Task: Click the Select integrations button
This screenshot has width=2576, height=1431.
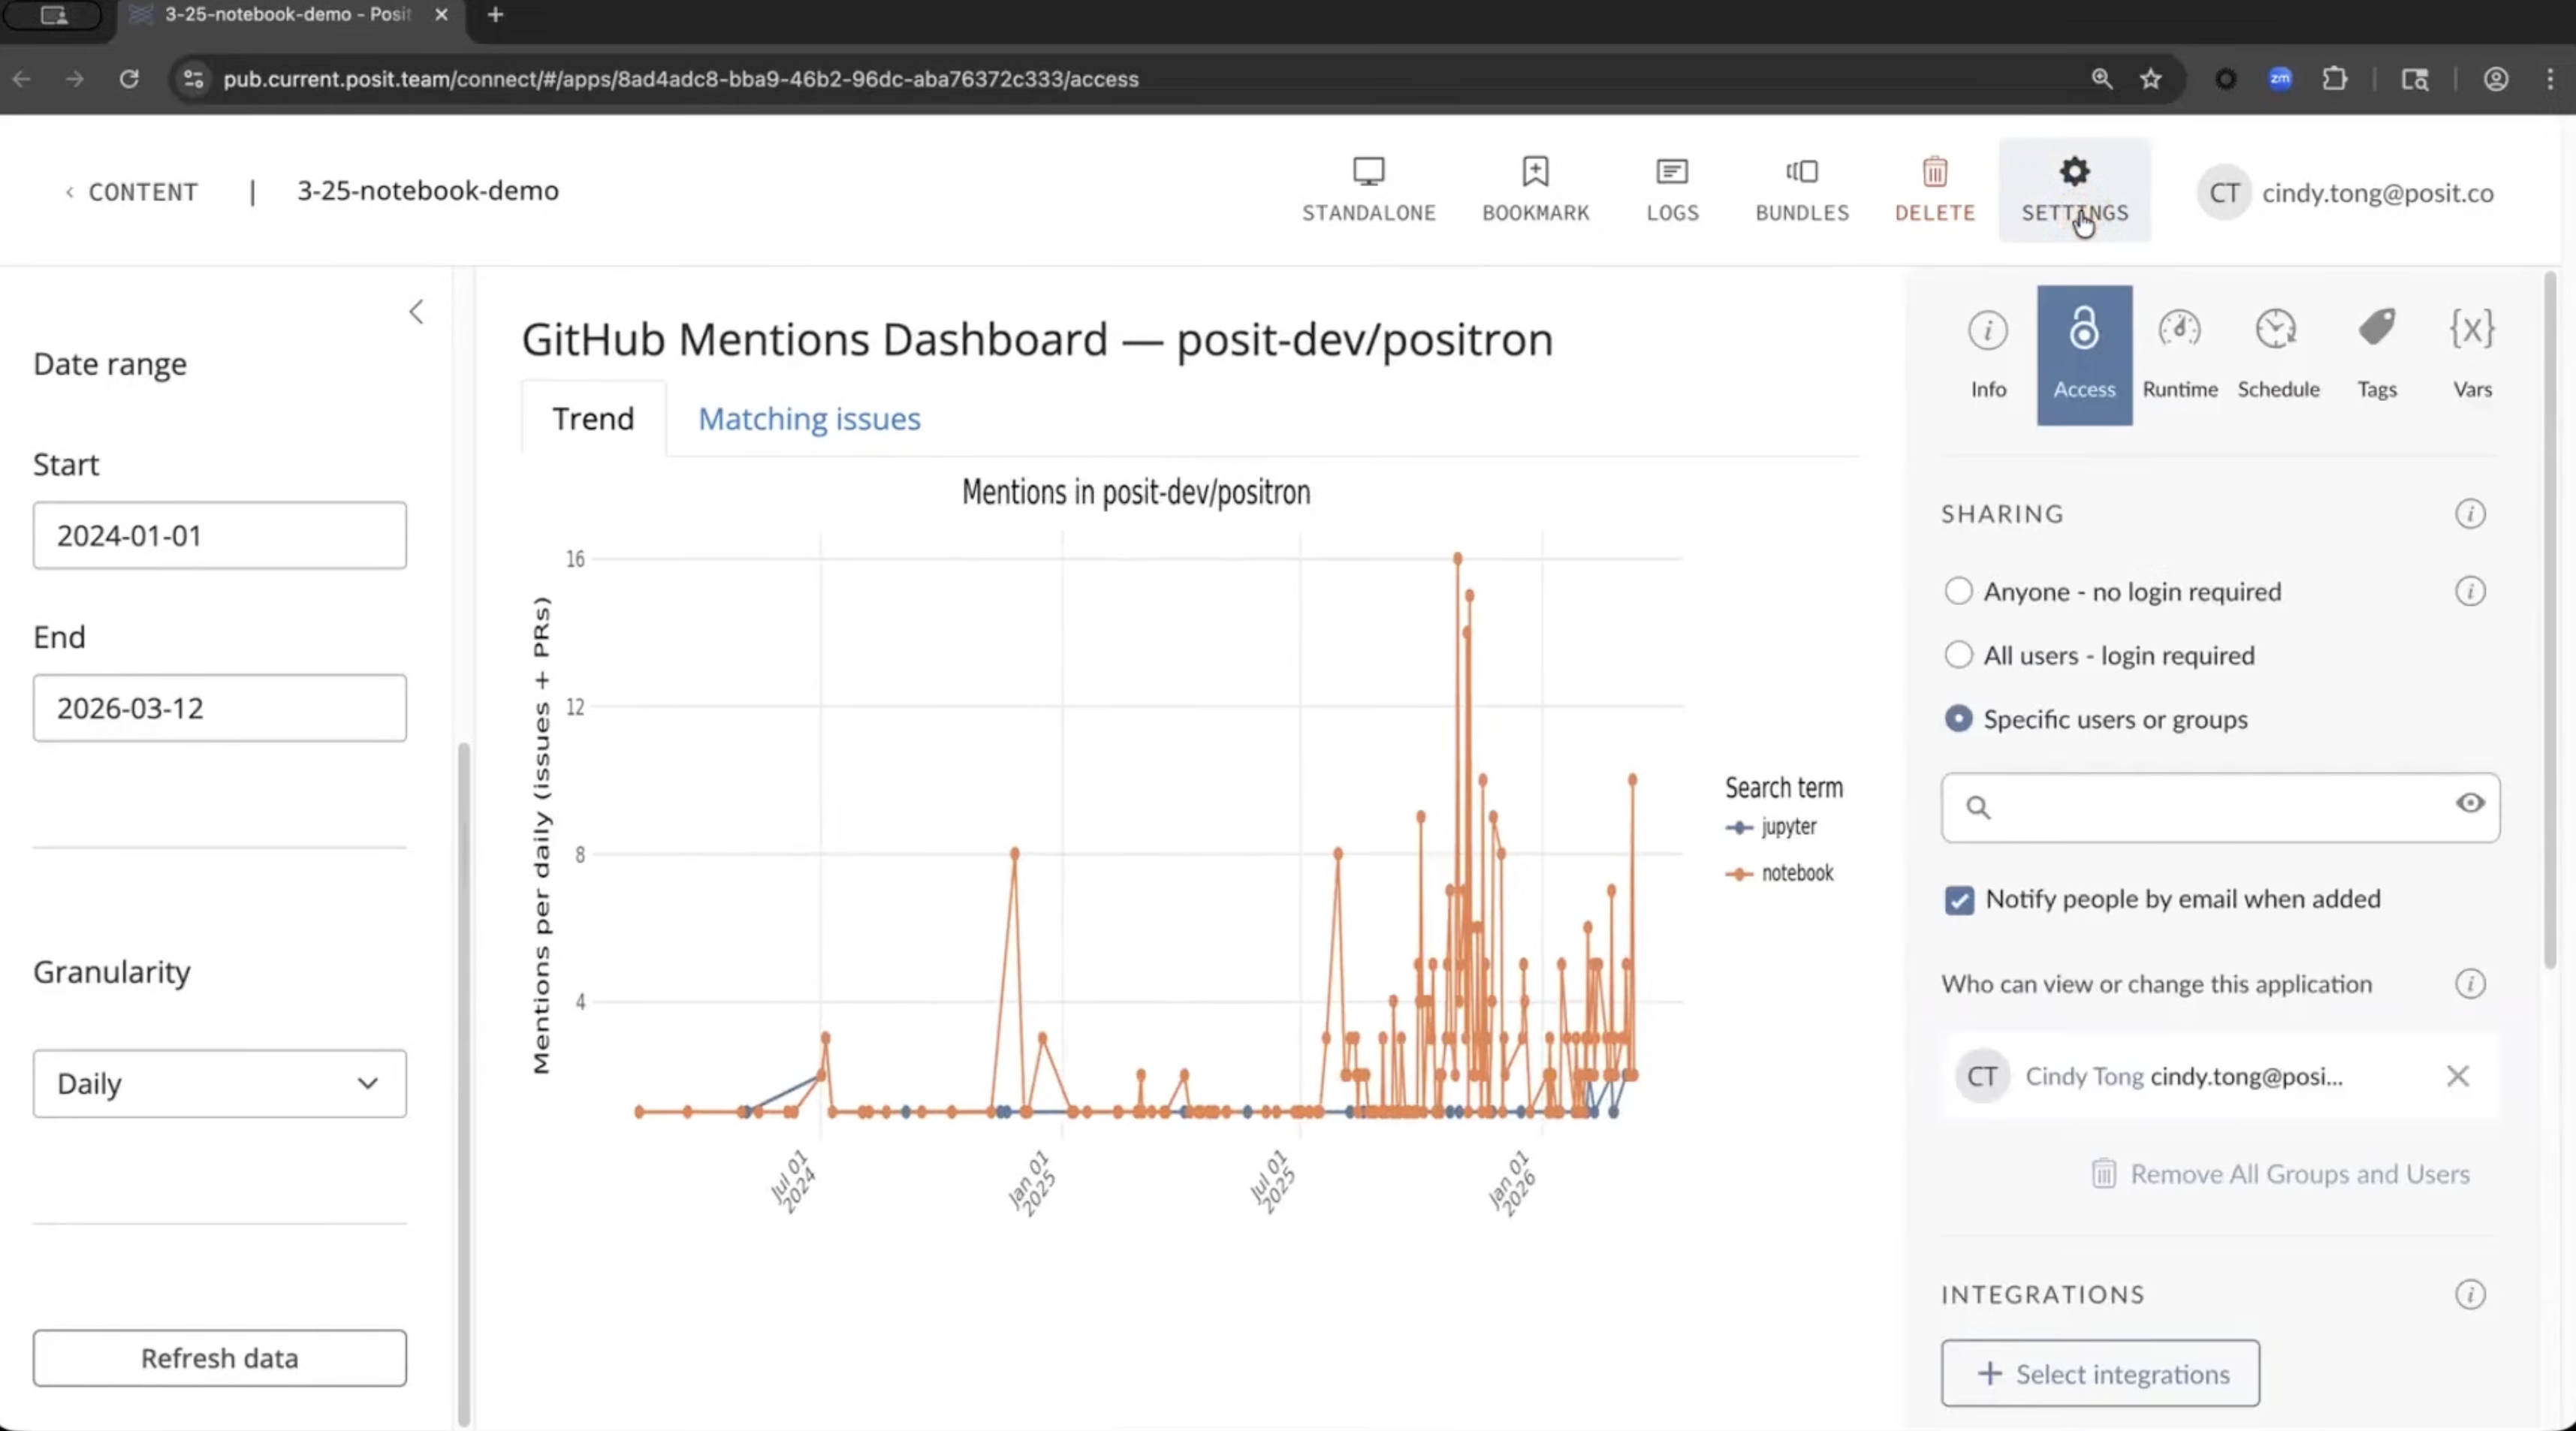Action: pos(2100,1374)
